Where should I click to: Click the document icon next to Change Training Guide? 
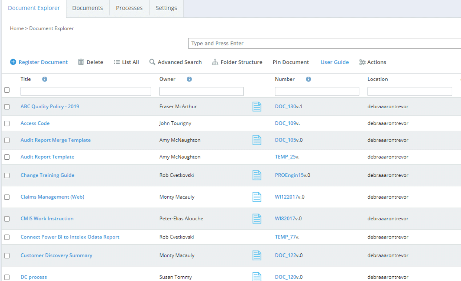257,175
